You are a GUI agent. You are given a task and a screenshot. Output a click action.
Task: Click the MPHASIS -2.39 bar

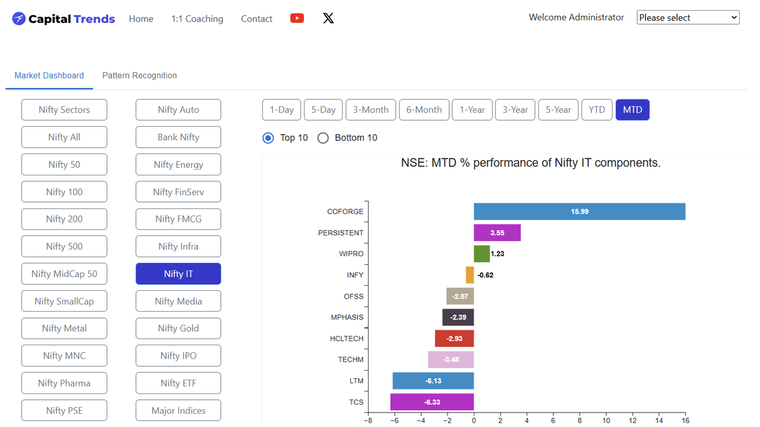pos(458,317)
